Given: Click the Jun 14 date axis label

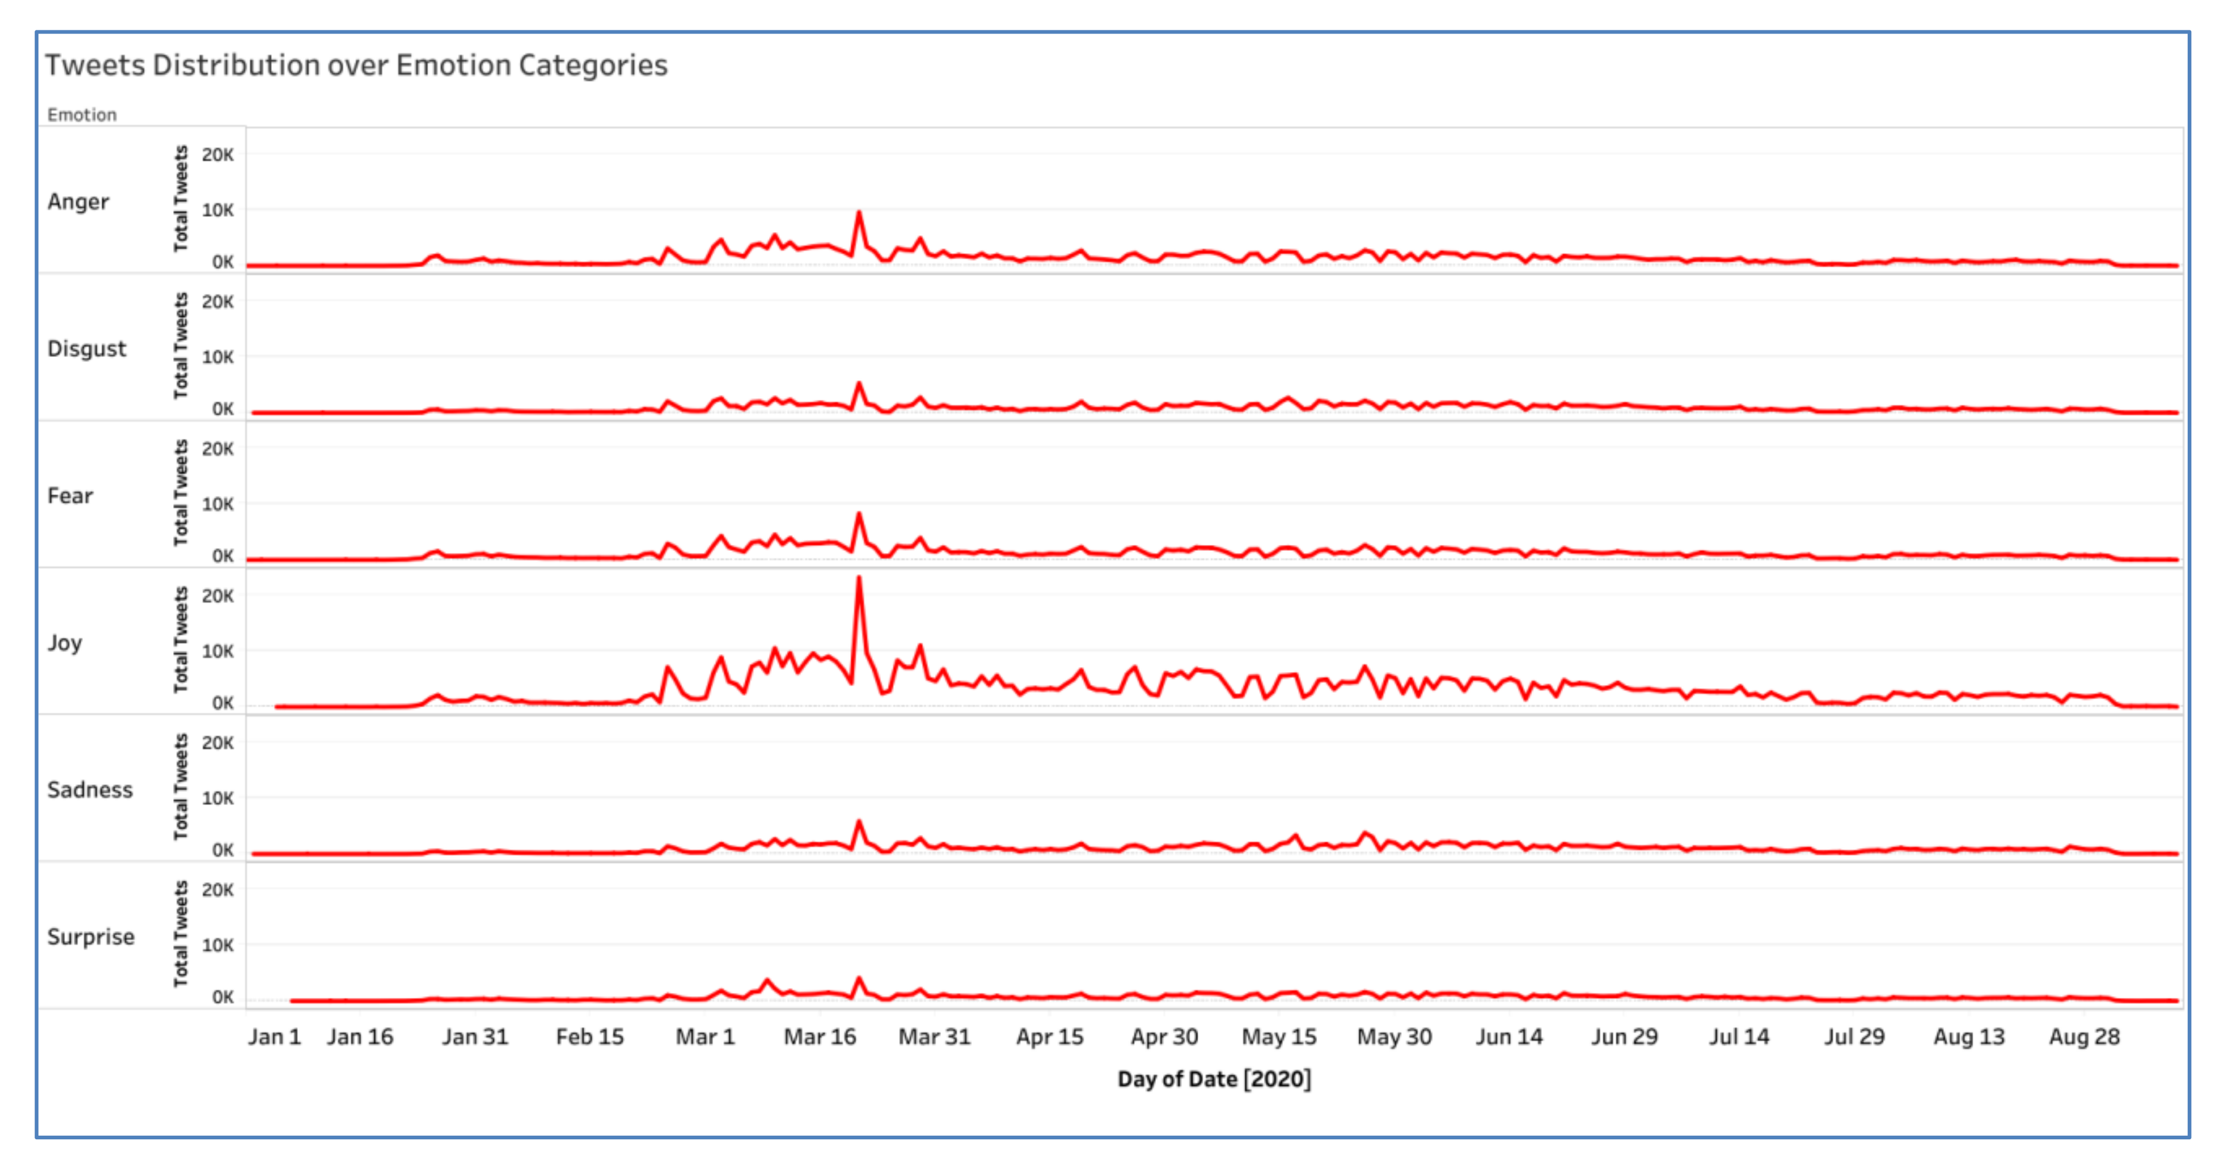Looking at the screenshot, I should 1509,1037.
